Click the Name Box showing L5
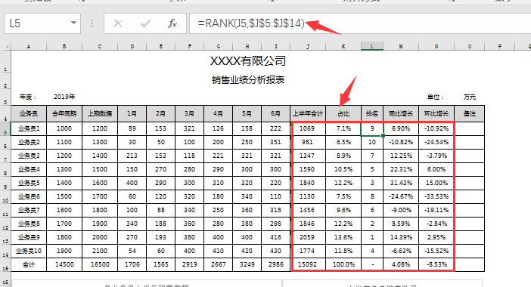The height and width of the screenshot is (287, 531). click(42, 23)
